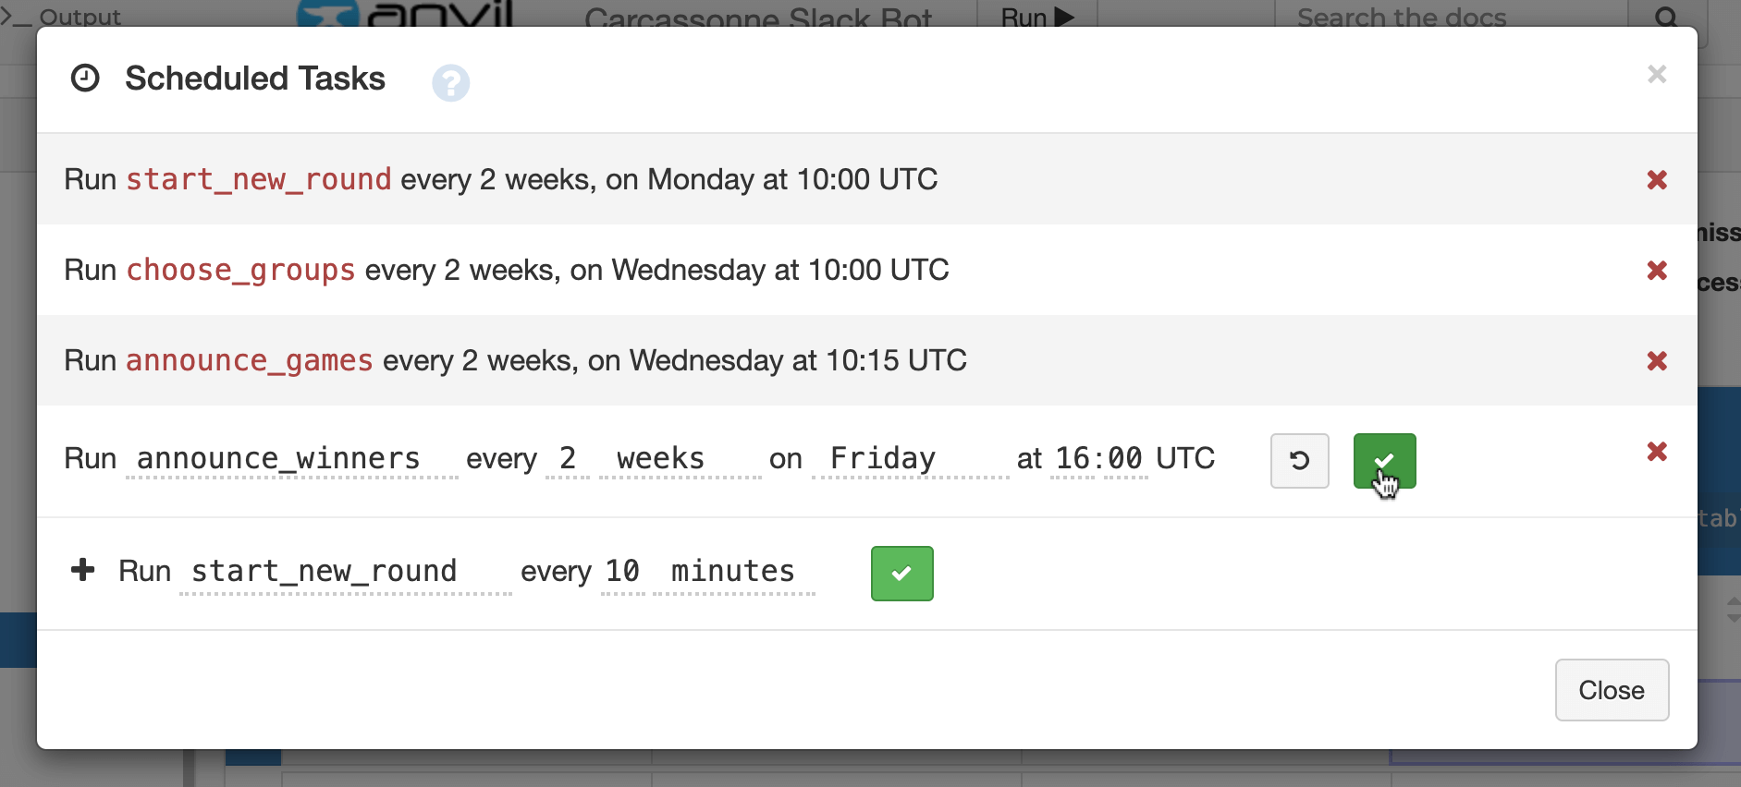
Task: Change the minutes unit for new task
Action: 733,572
